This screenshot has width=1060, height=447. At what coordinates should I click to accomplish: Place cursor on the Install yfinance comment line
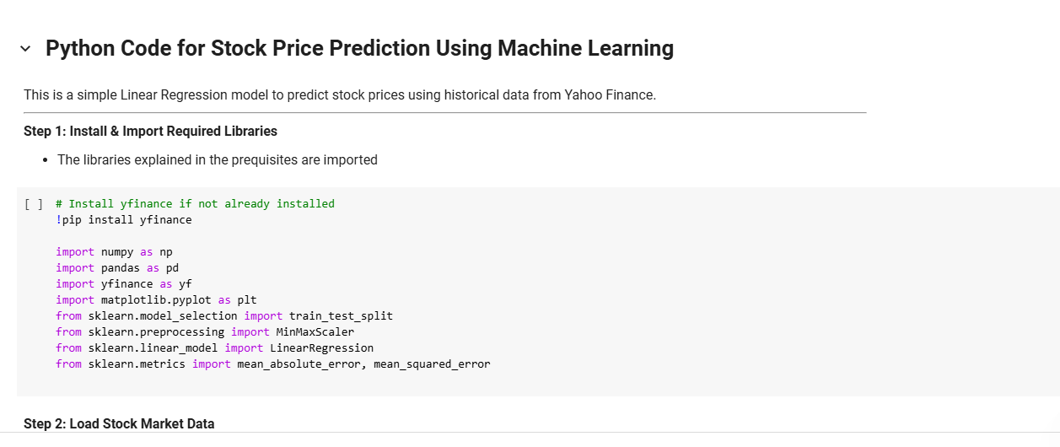tap(195, 204)
